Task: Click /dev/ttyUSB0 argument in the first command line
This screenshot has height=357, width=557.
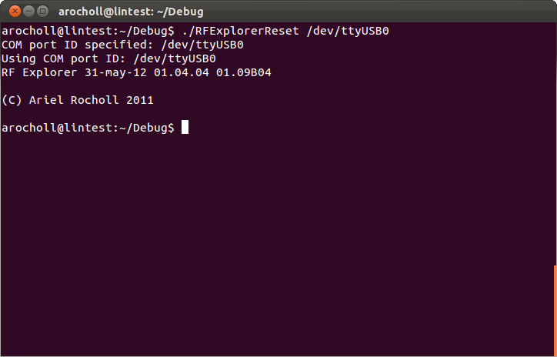Action: [x=348, y=31]
